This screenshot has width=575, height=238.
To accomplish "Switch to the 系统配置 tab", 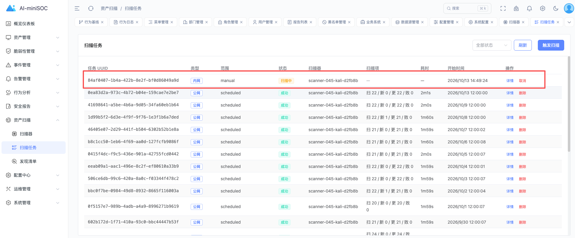I will click(x=481, y=22).
